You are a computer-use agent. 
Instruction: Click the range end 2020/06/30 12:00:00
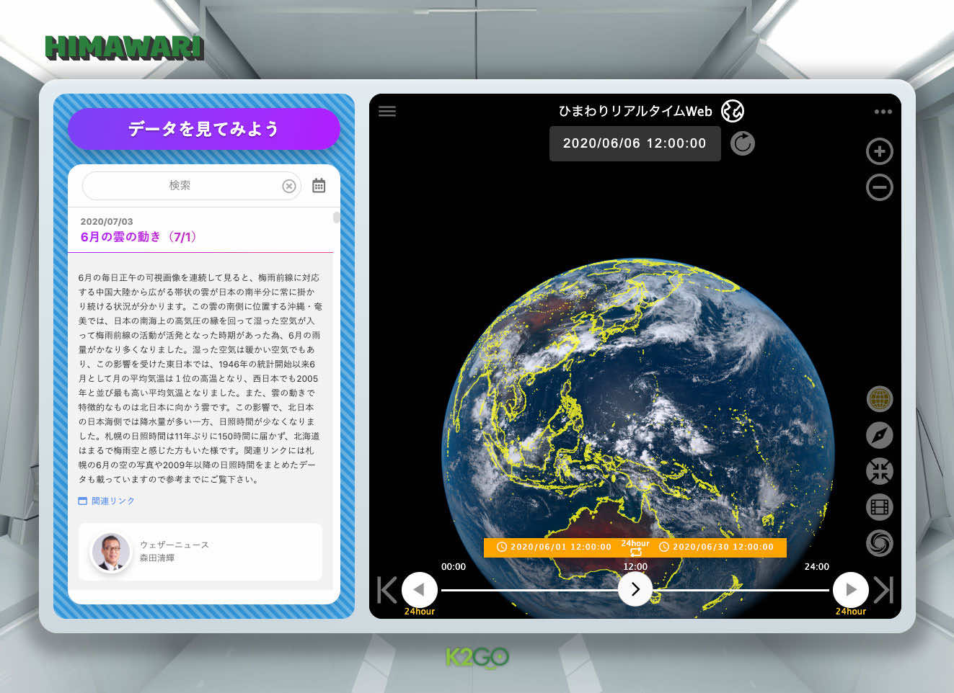click(716, 547)
